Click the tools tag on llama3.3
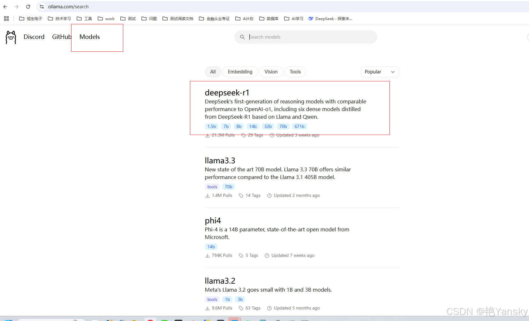 [212, 187]
